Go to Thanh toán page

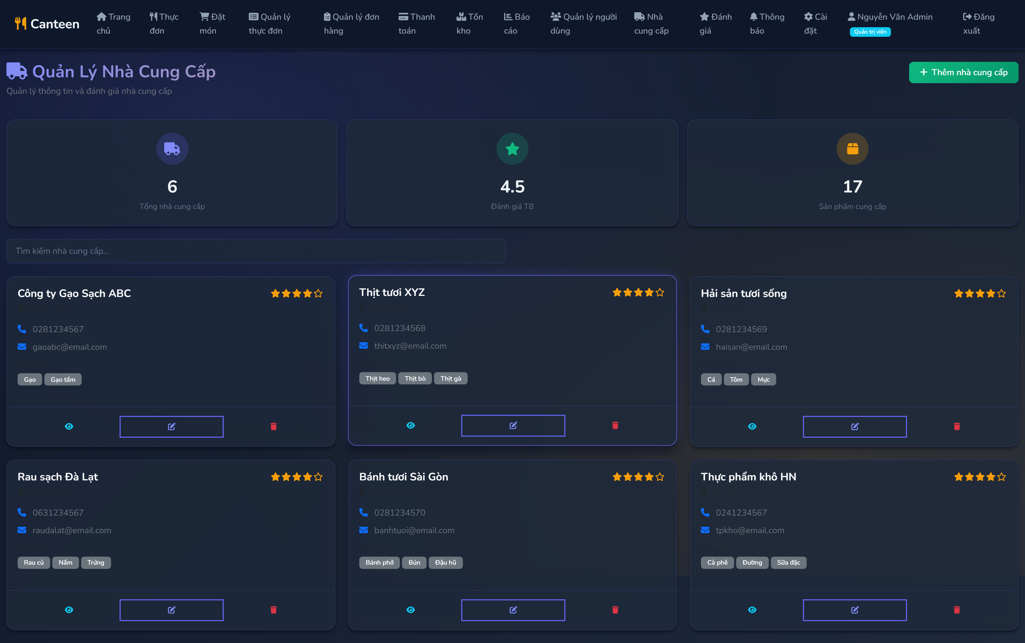click(x=417, y=24)
